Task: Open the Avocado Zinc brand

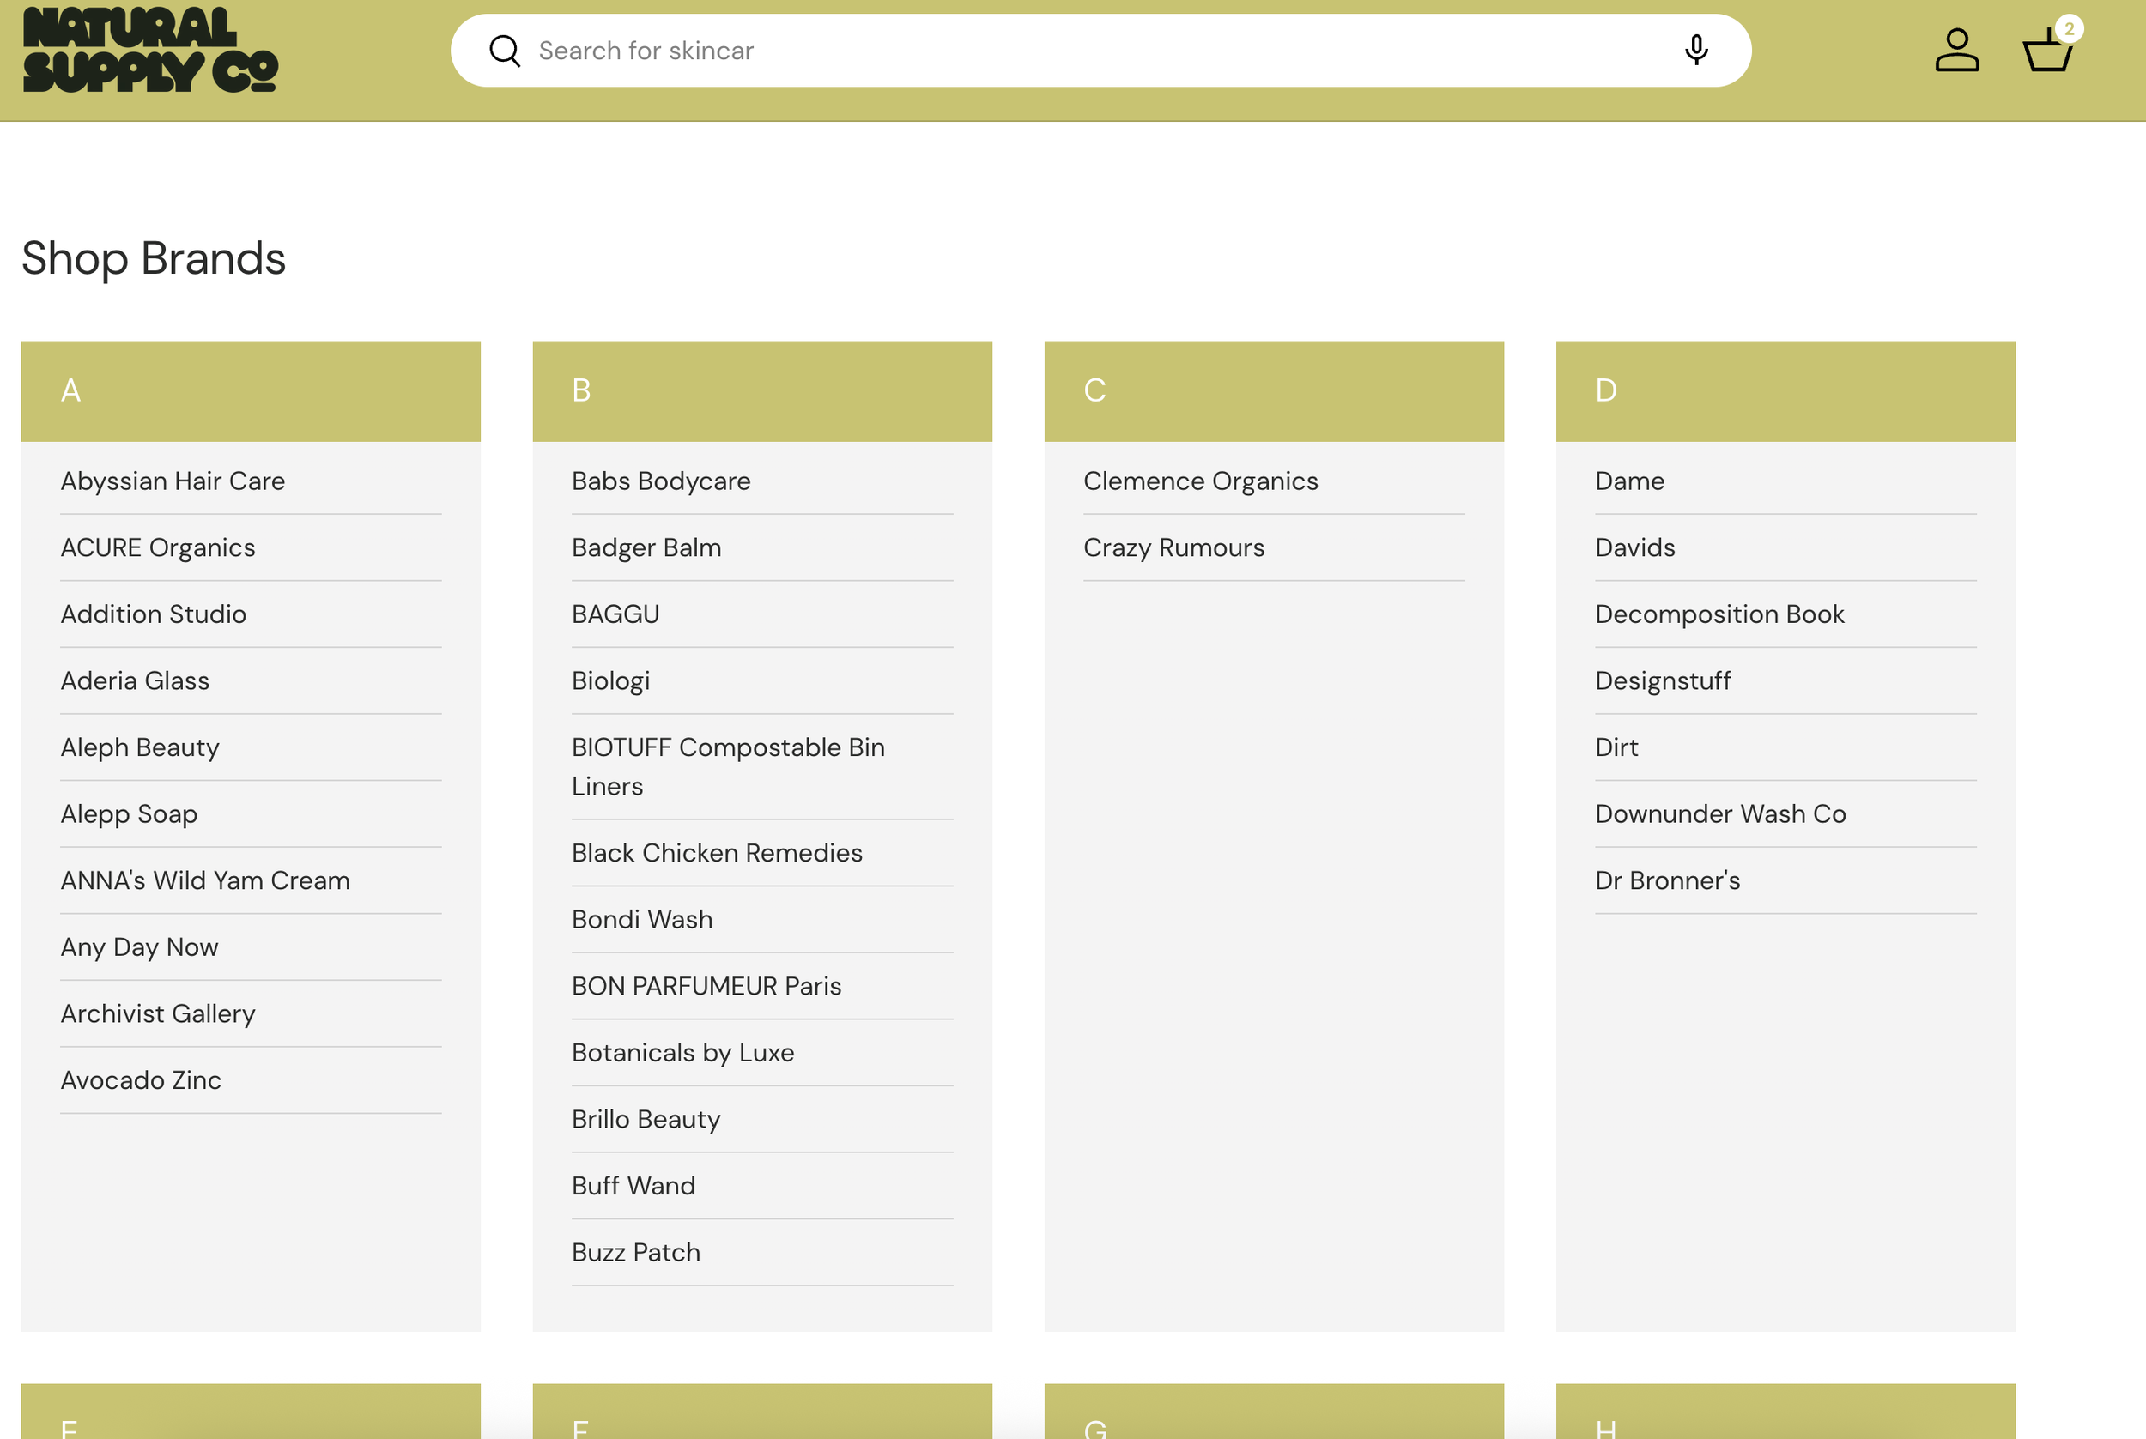Action: pos(141,1080)
